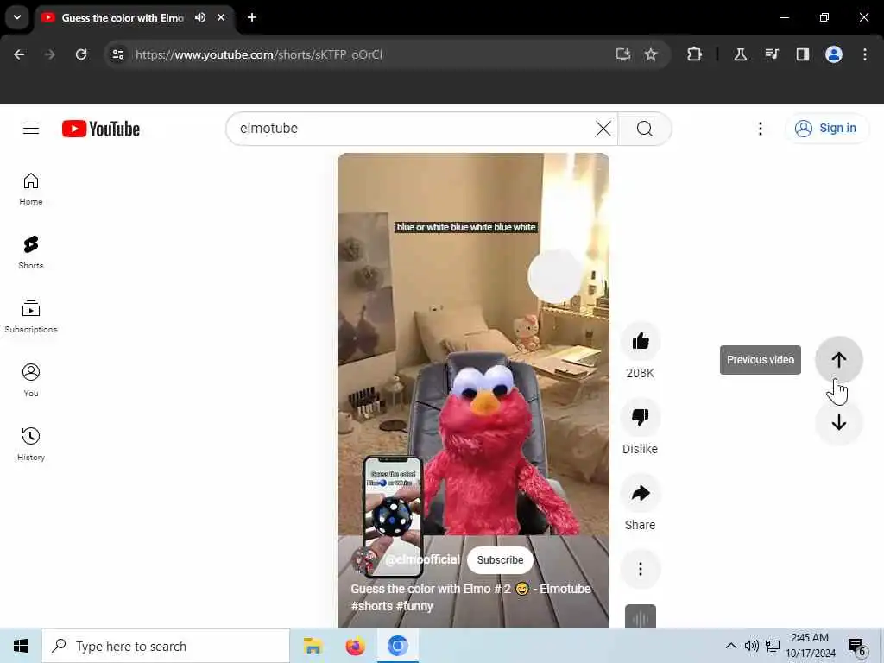
Task: Open the tab search dropdown arrow
Action: click(x=17, y=17)
